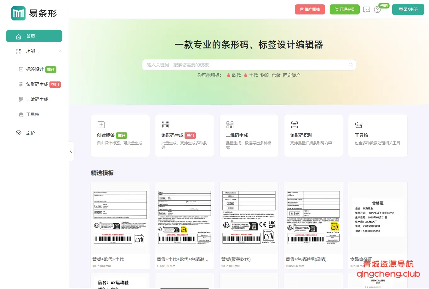Click 开通会员 to join membership
The height and width of the screenshot is (289, 429).
[345, 9]
